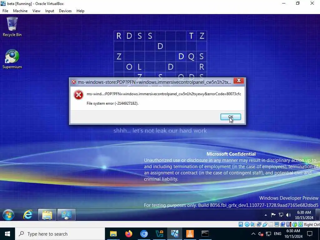
Task: Open the guest Start orb
Action: click(8, 215)
